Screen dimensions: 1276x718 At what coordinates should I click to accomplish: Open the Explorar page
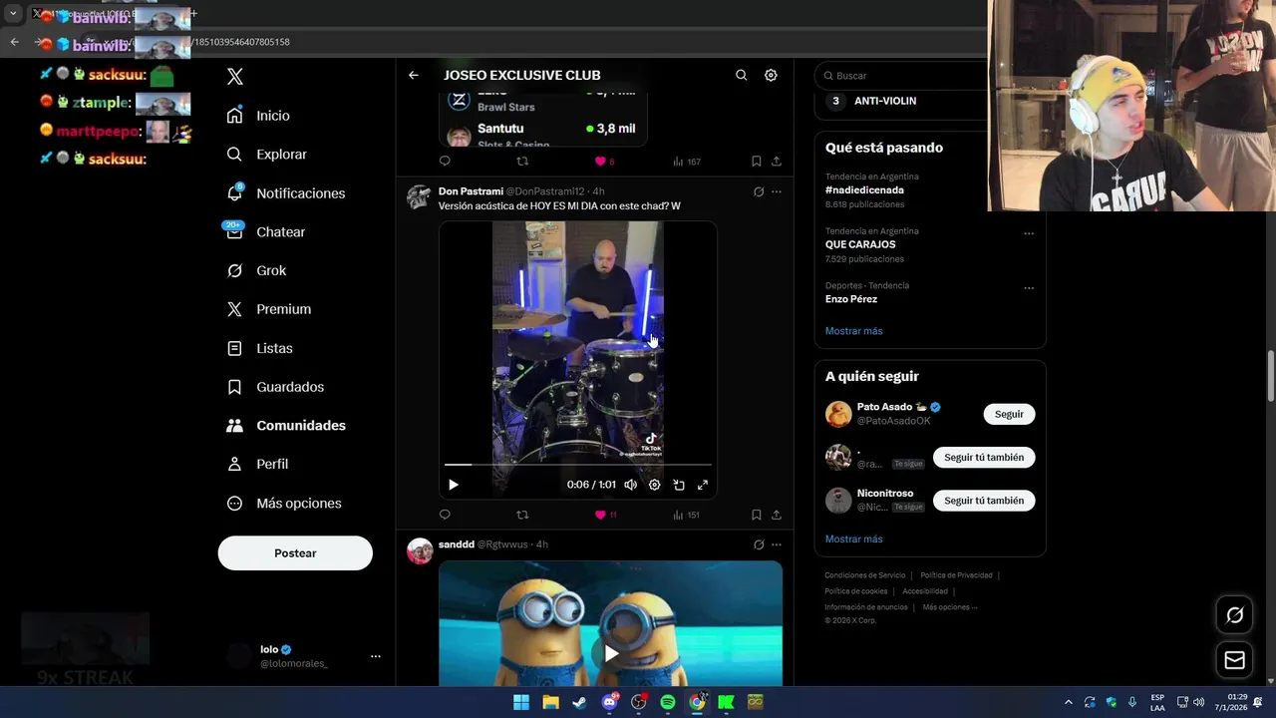(267, 155)
